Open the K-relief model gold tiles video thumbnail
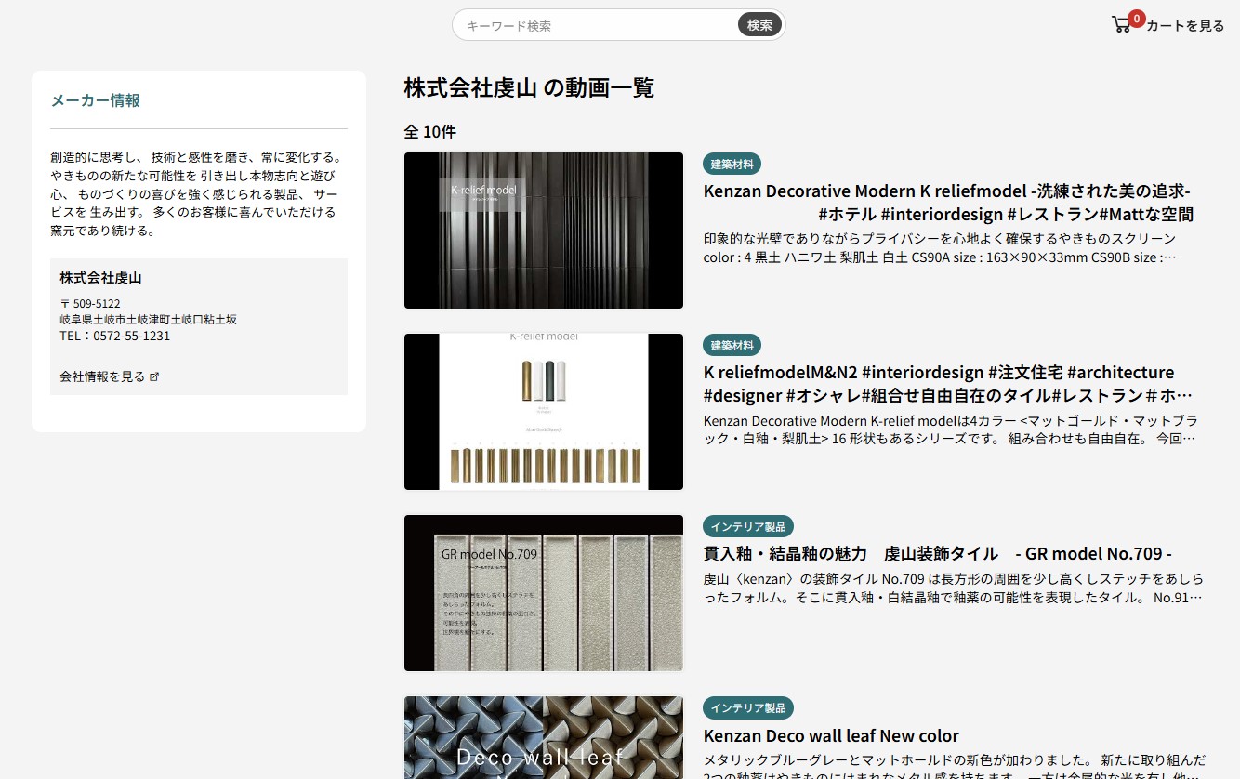The image size is (1240, 779). coord(544,412)
